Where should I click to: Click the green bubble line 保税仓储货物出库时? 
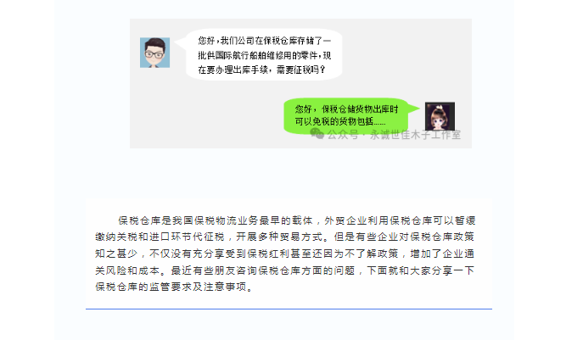(360, 109)
